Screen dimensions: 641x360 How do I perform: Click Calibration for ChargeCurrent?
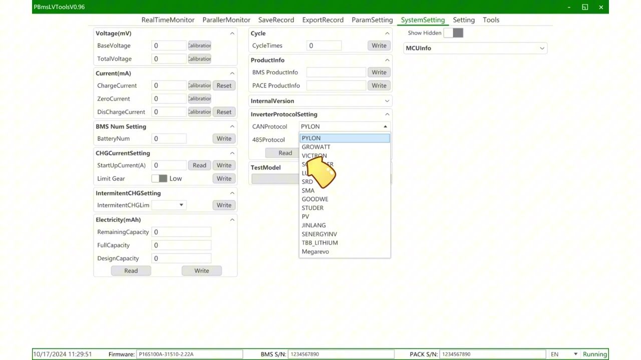(x=199, y=85)
